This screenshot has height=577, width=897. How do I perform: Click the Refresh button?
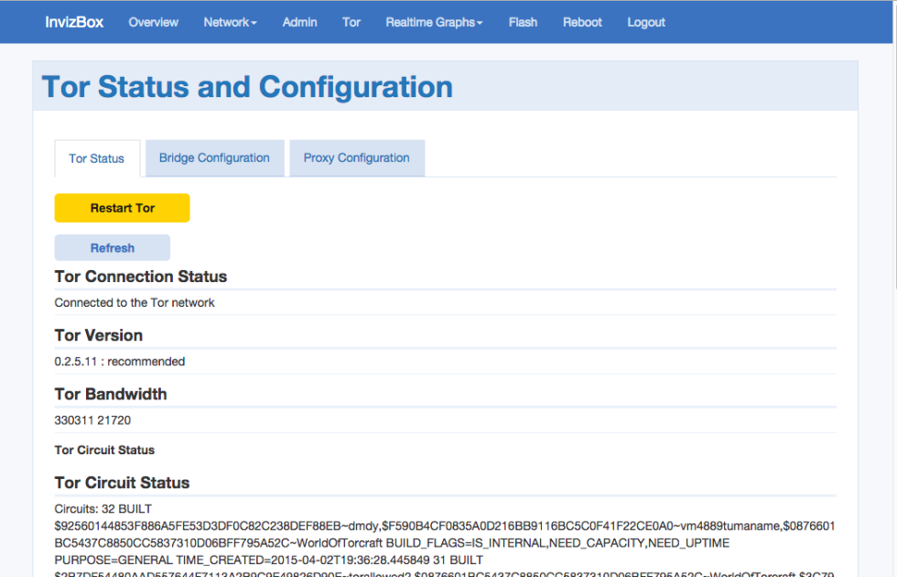112,248
